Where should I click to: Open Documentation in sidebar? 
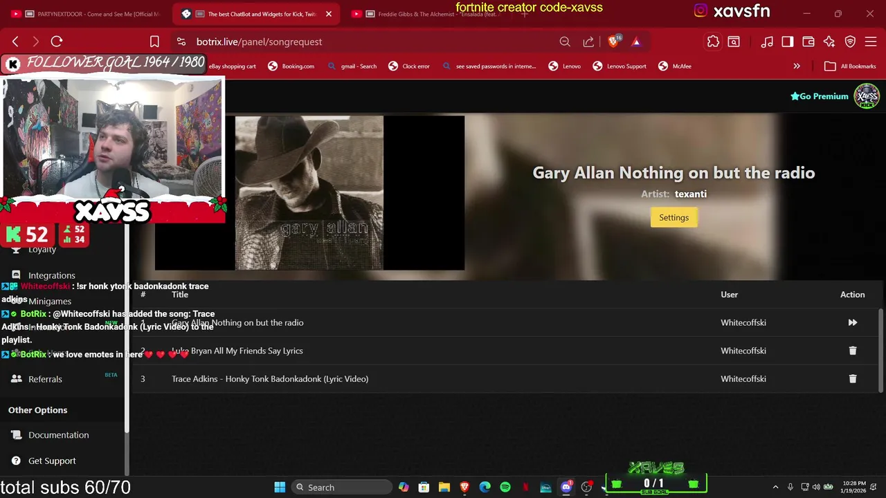(59, 435)
